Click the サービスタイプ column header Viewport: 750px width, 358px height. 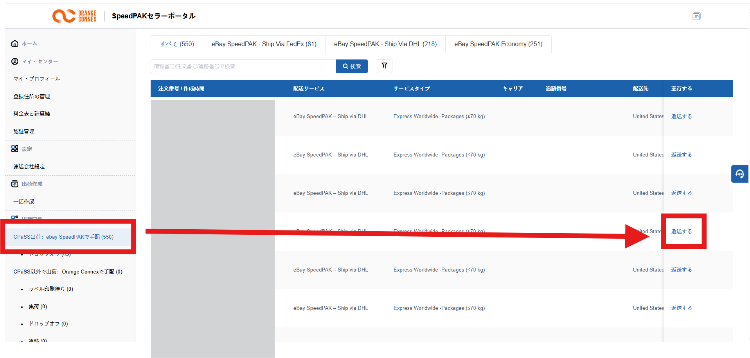click(x=412, y=88)
